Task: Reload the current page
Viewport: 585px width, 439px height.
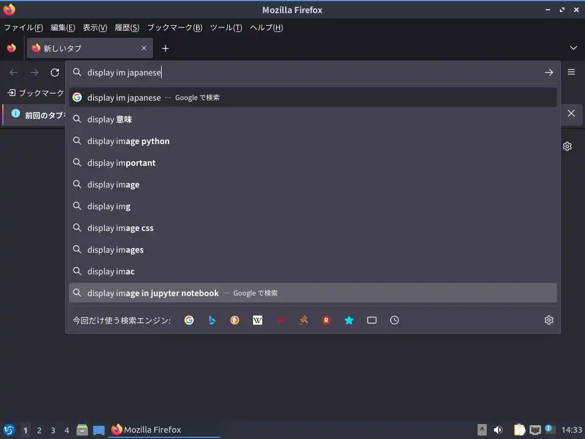Action: click(55, 73)
